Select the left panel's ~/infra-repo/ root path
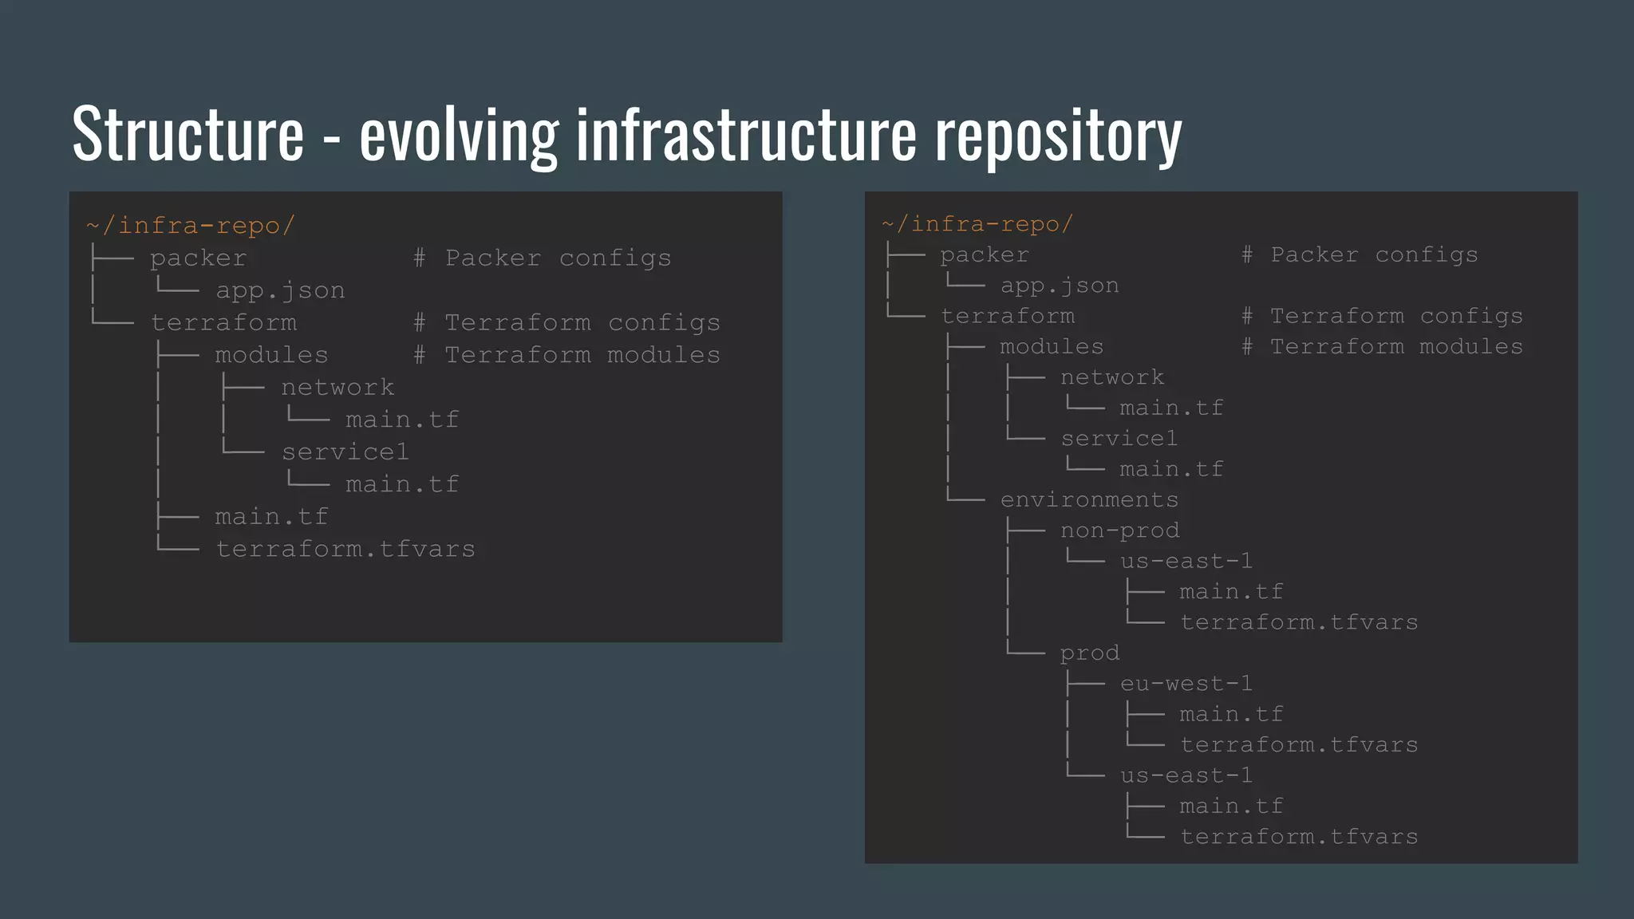 191,226
